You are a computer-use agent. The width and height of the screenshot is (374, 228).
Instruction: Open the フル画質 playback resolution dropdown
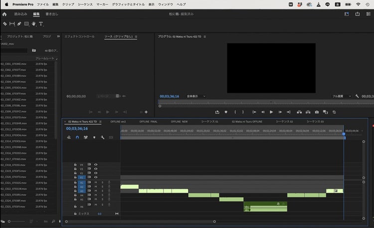340,96
